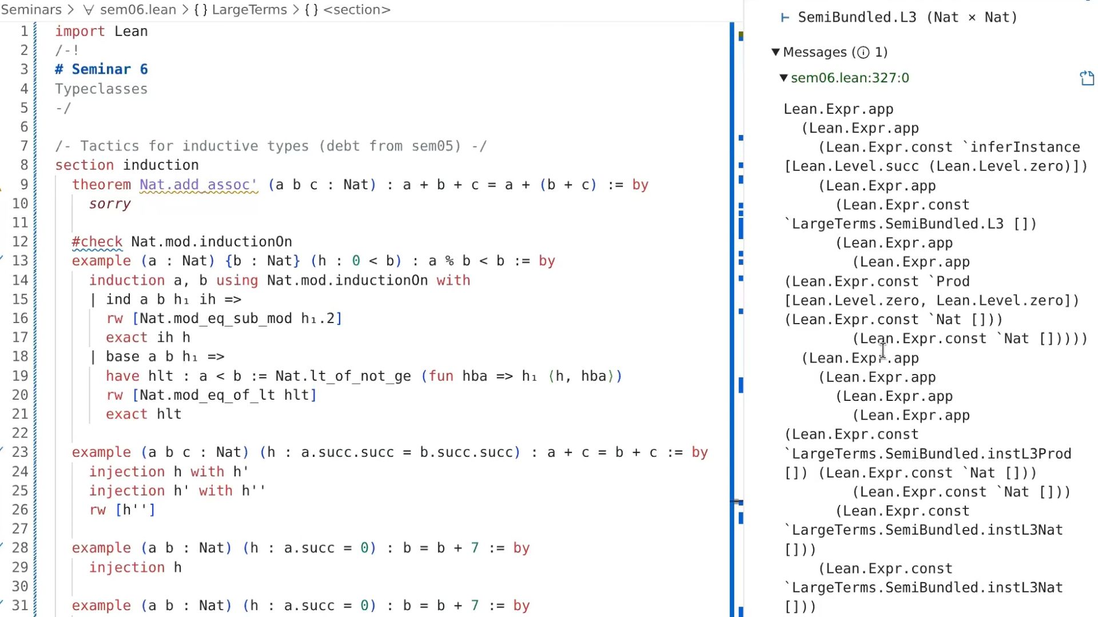Click Nat.lt_of_not_ge on line 19
The image size is (1098, 617).
343,376
